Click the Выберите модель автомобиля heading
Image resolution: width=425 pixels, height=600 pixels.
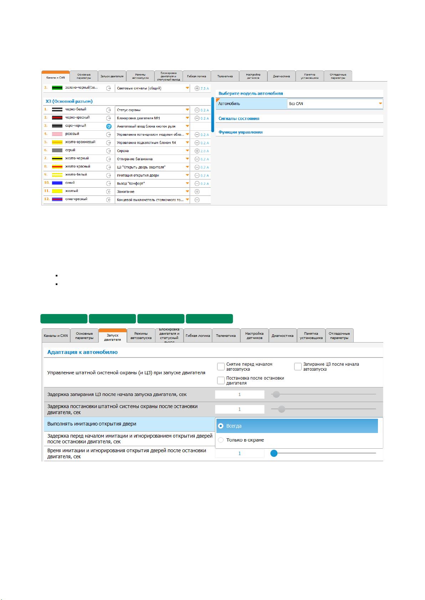tap(251, 93)
